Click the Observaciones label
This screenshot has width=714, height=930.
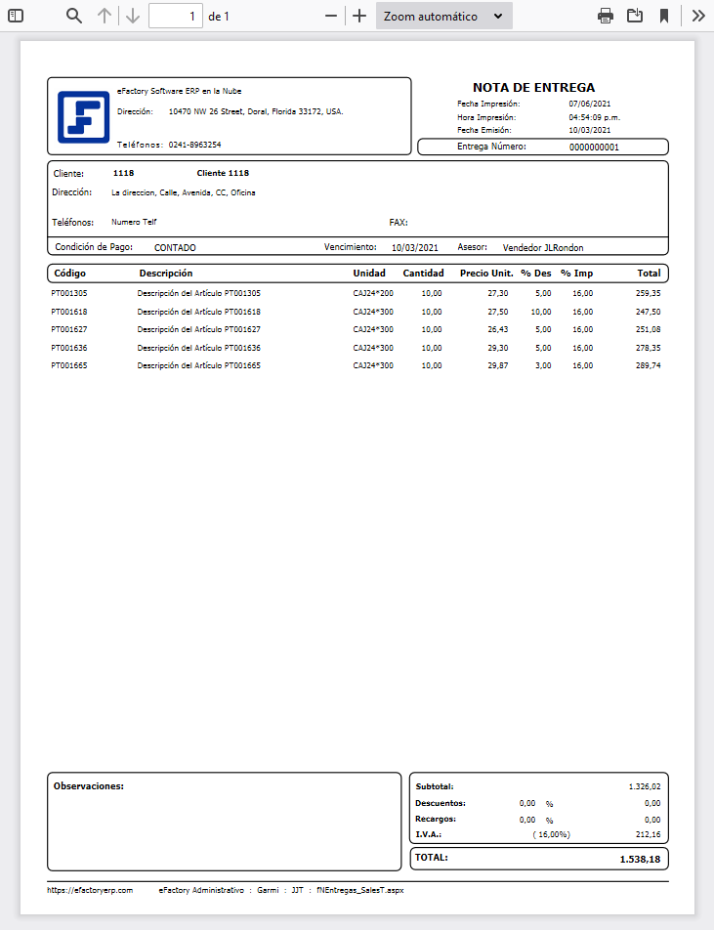tap(89, 786)
